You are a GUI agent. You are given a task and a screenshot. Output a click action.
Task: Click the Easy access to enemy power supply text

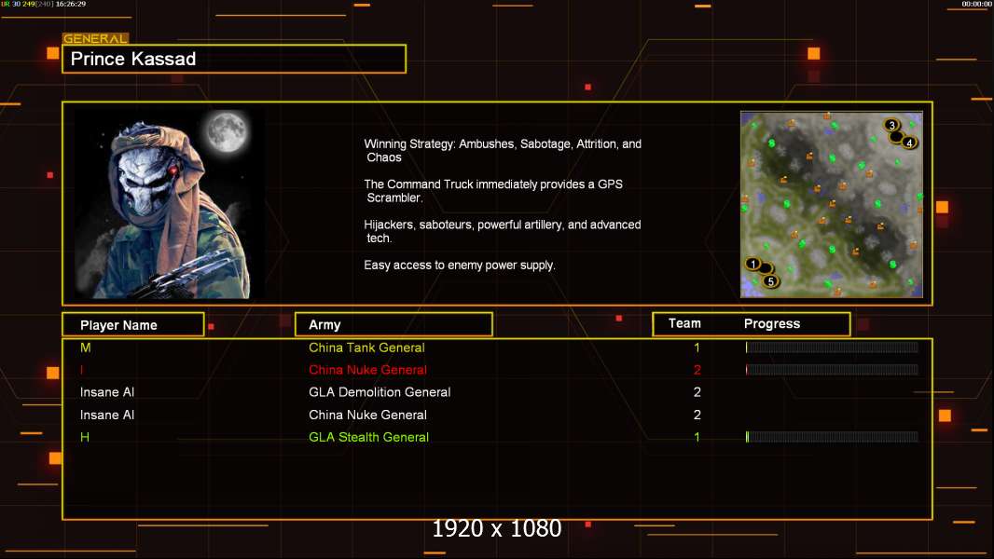point(460,266)
